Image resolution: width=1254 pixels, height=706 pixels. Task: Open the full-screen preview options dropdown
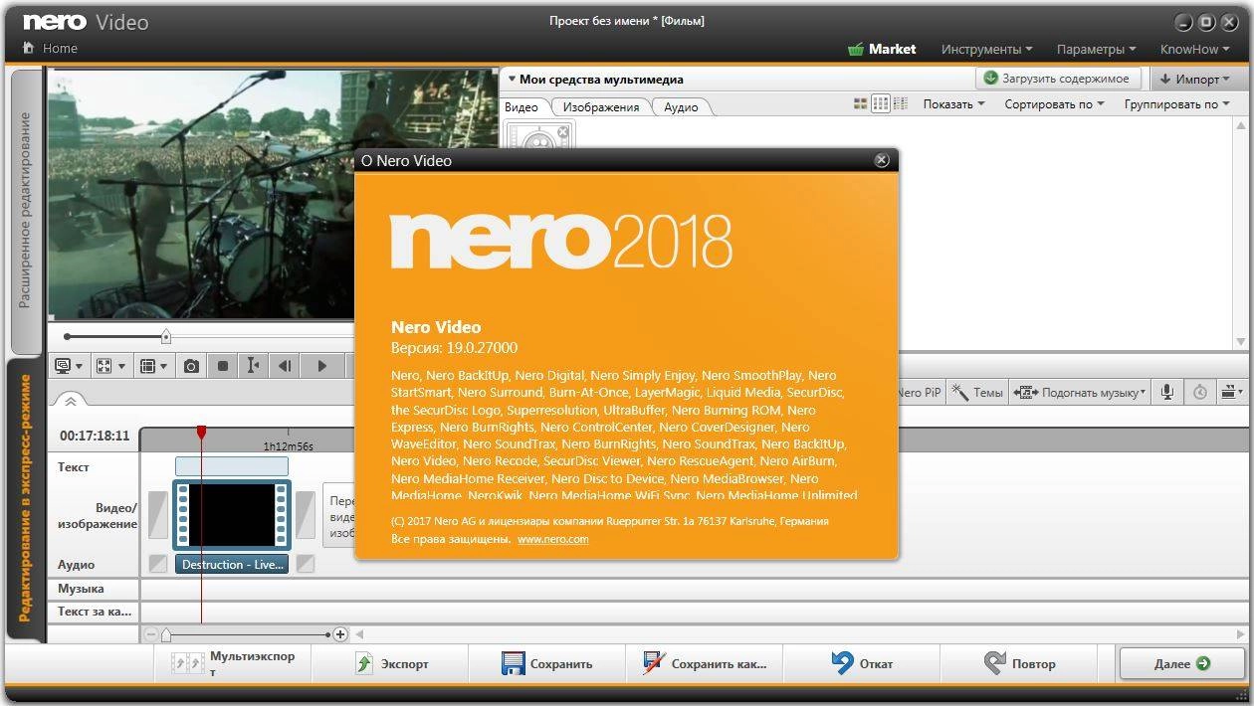pos(110,366)
